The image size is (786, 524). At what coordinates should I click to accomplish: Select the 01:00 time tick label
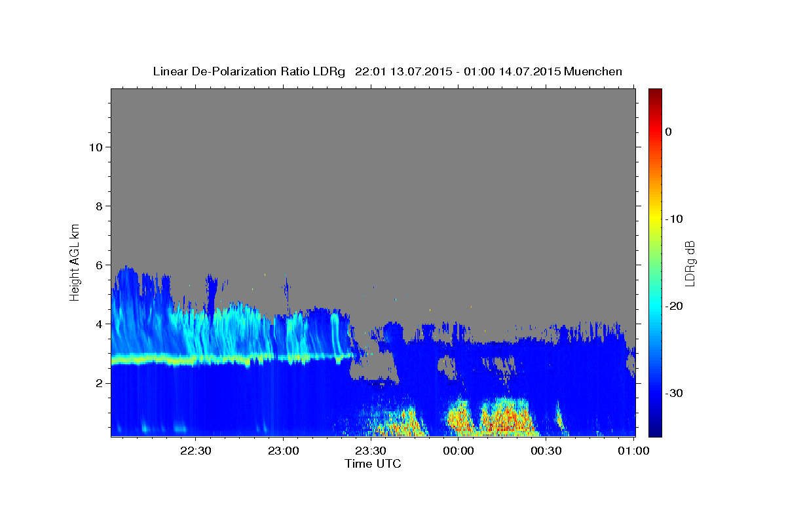pyautogui.click(x=633, y=451)
